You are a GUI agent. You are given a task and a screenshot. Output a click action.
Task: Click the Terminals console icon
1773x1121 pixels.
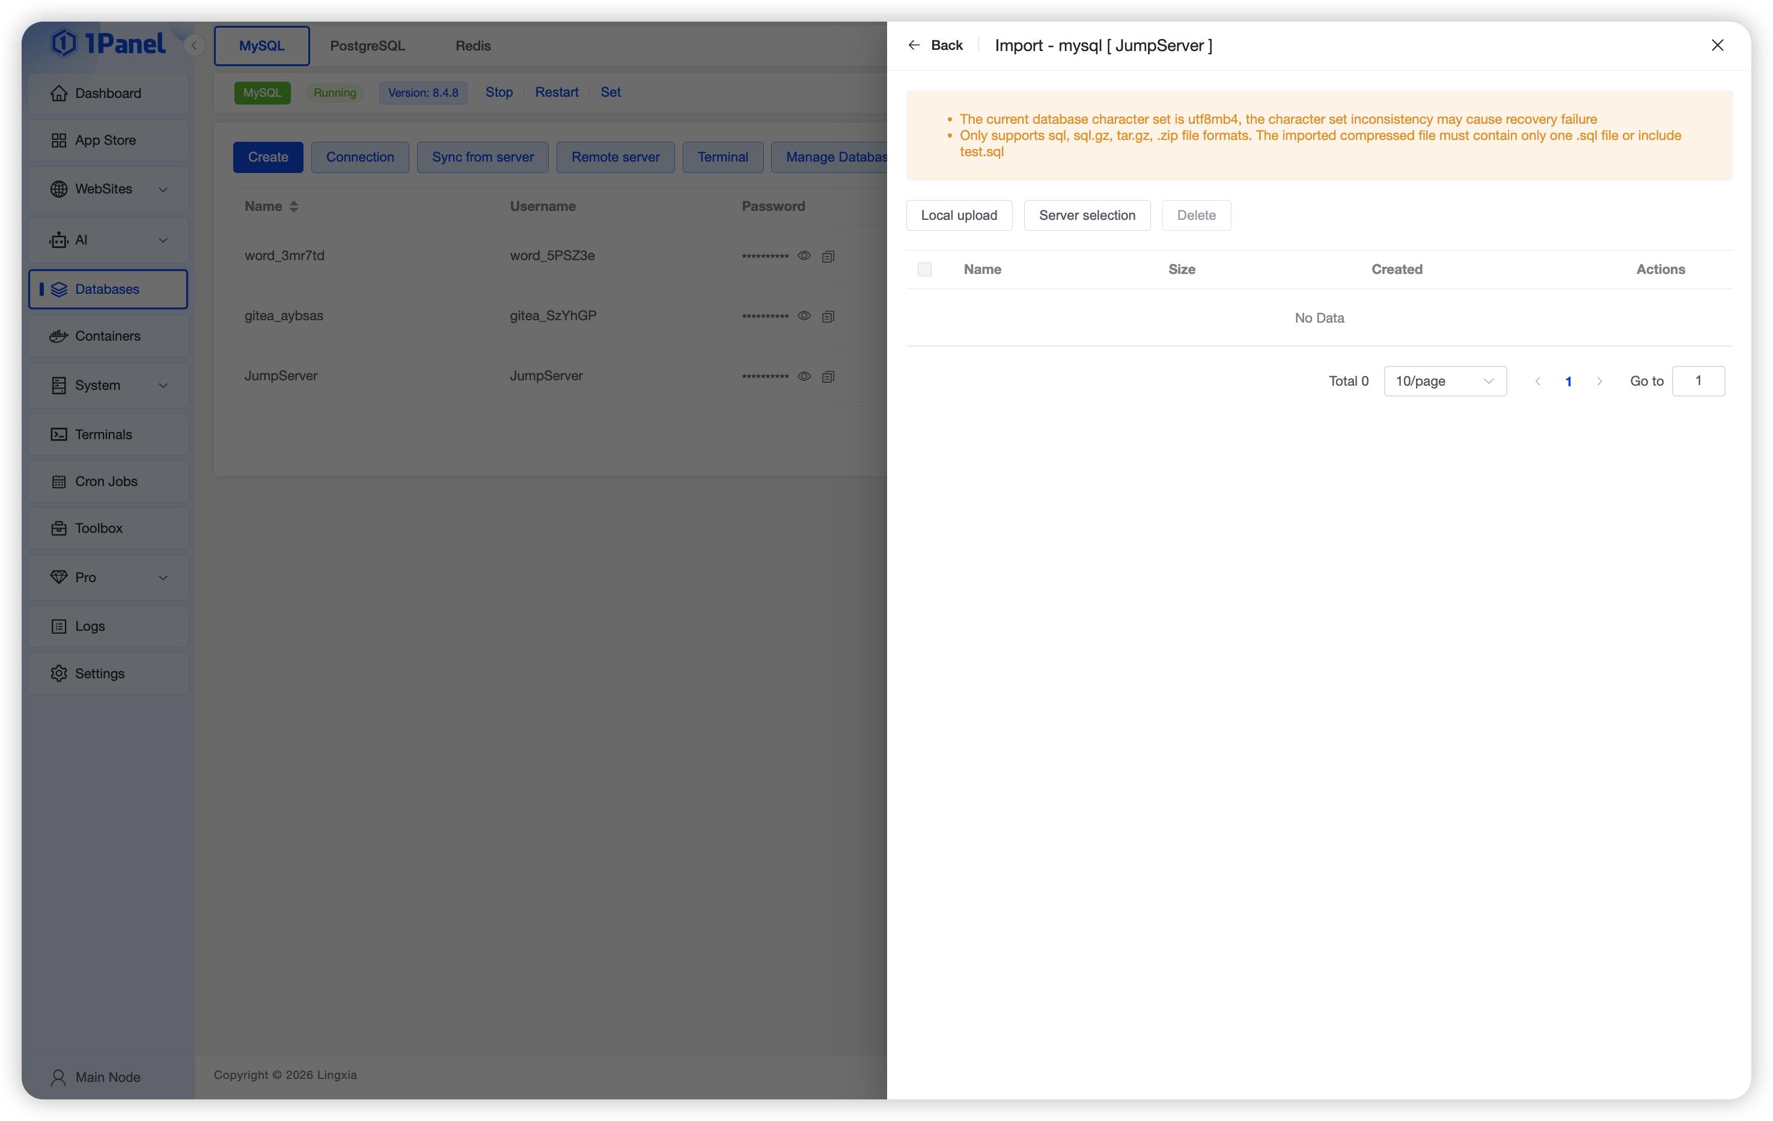[58, 434]
